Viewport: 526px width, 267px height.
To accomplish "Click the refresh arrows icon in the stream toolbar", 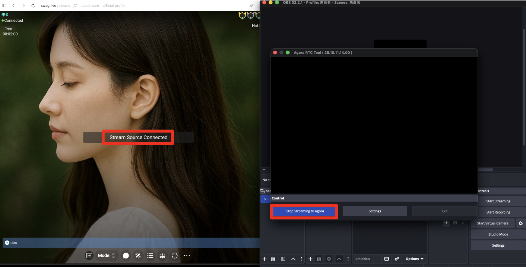I will click(174, 255).
